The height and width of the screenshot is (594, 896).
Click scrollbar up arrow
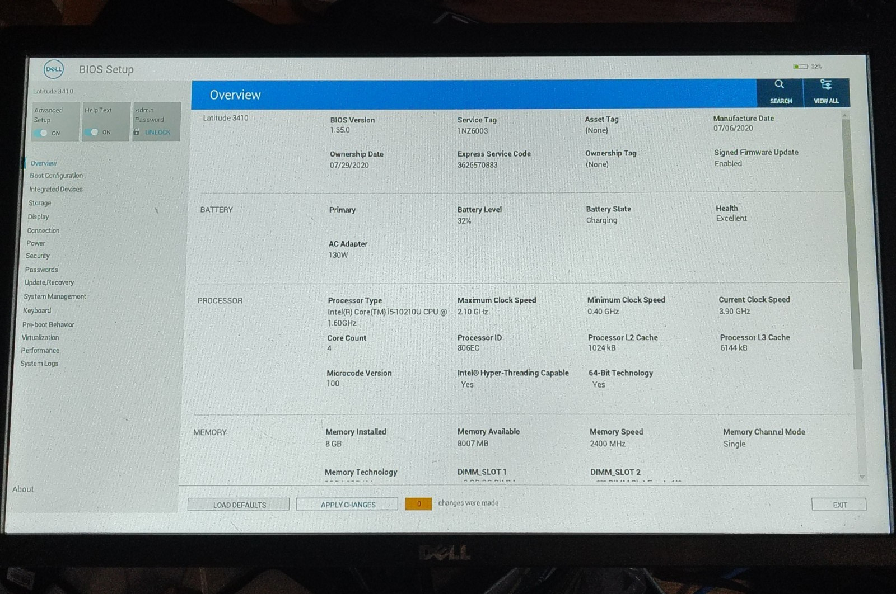coord(846,115)
